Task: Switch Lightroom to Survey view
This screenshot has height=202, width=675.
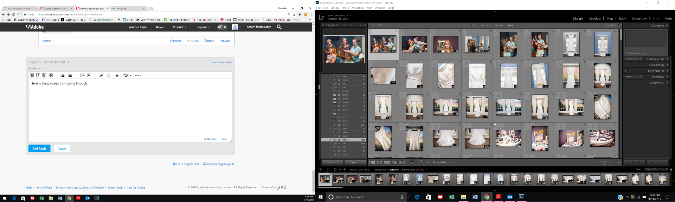Action: point(394,162)
